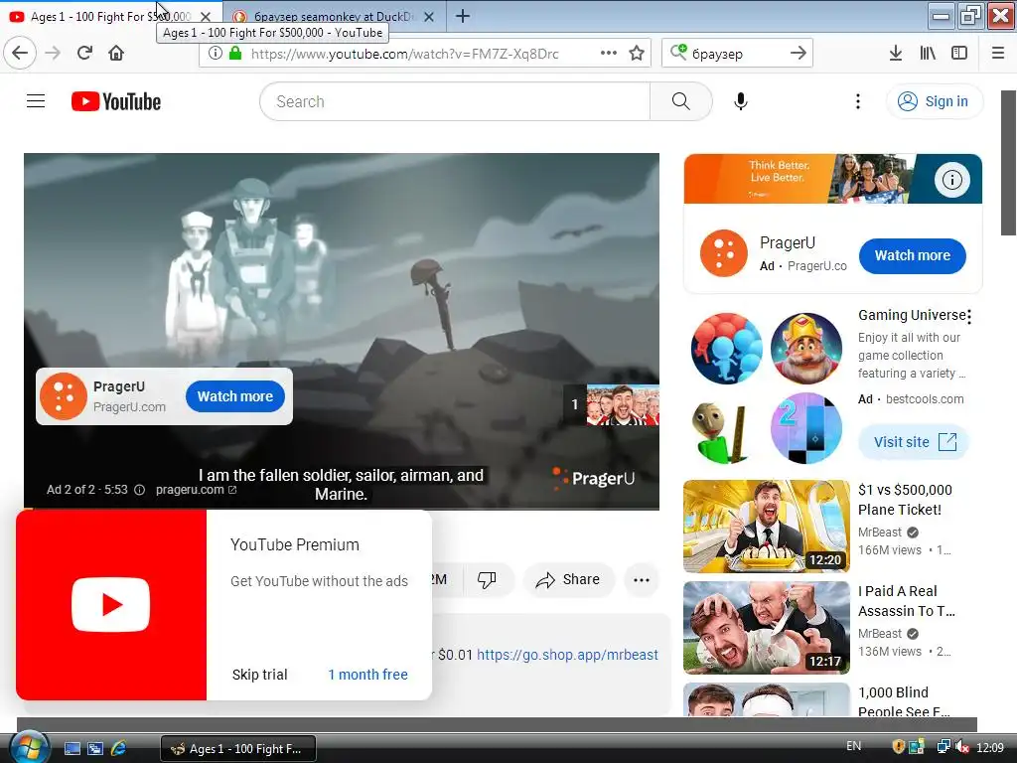Open the 1,000 Blind People See video

[x=766, y=699]
